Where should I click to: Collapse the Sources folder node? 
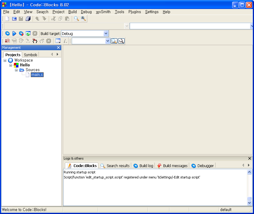[16, 70]
